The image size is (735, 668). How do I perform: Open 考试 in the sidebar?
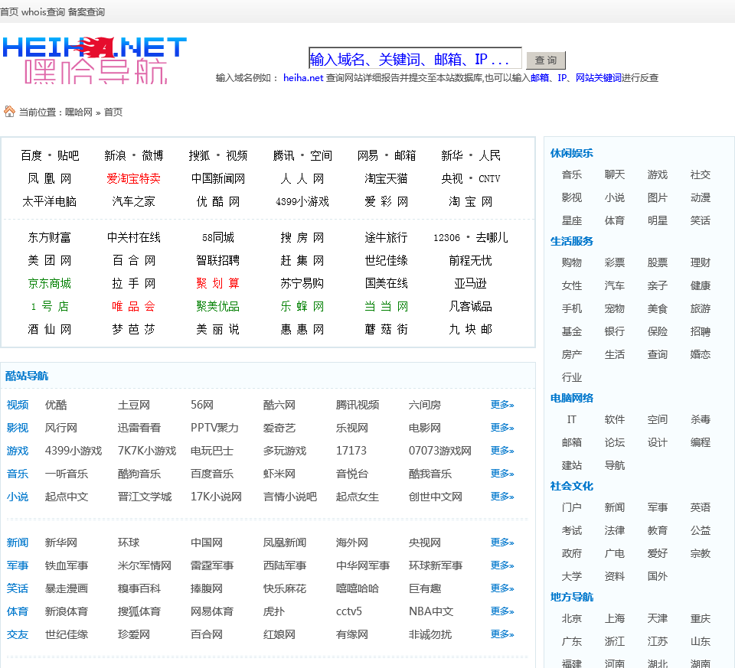(572, 531)
